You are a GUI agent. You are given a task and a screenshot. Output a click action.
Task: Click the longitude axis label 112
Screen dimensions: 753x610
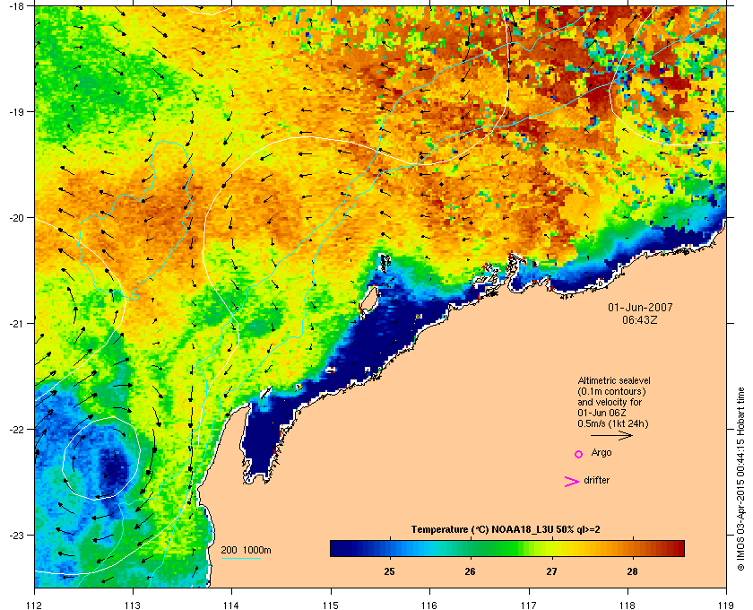click(35, 605)
